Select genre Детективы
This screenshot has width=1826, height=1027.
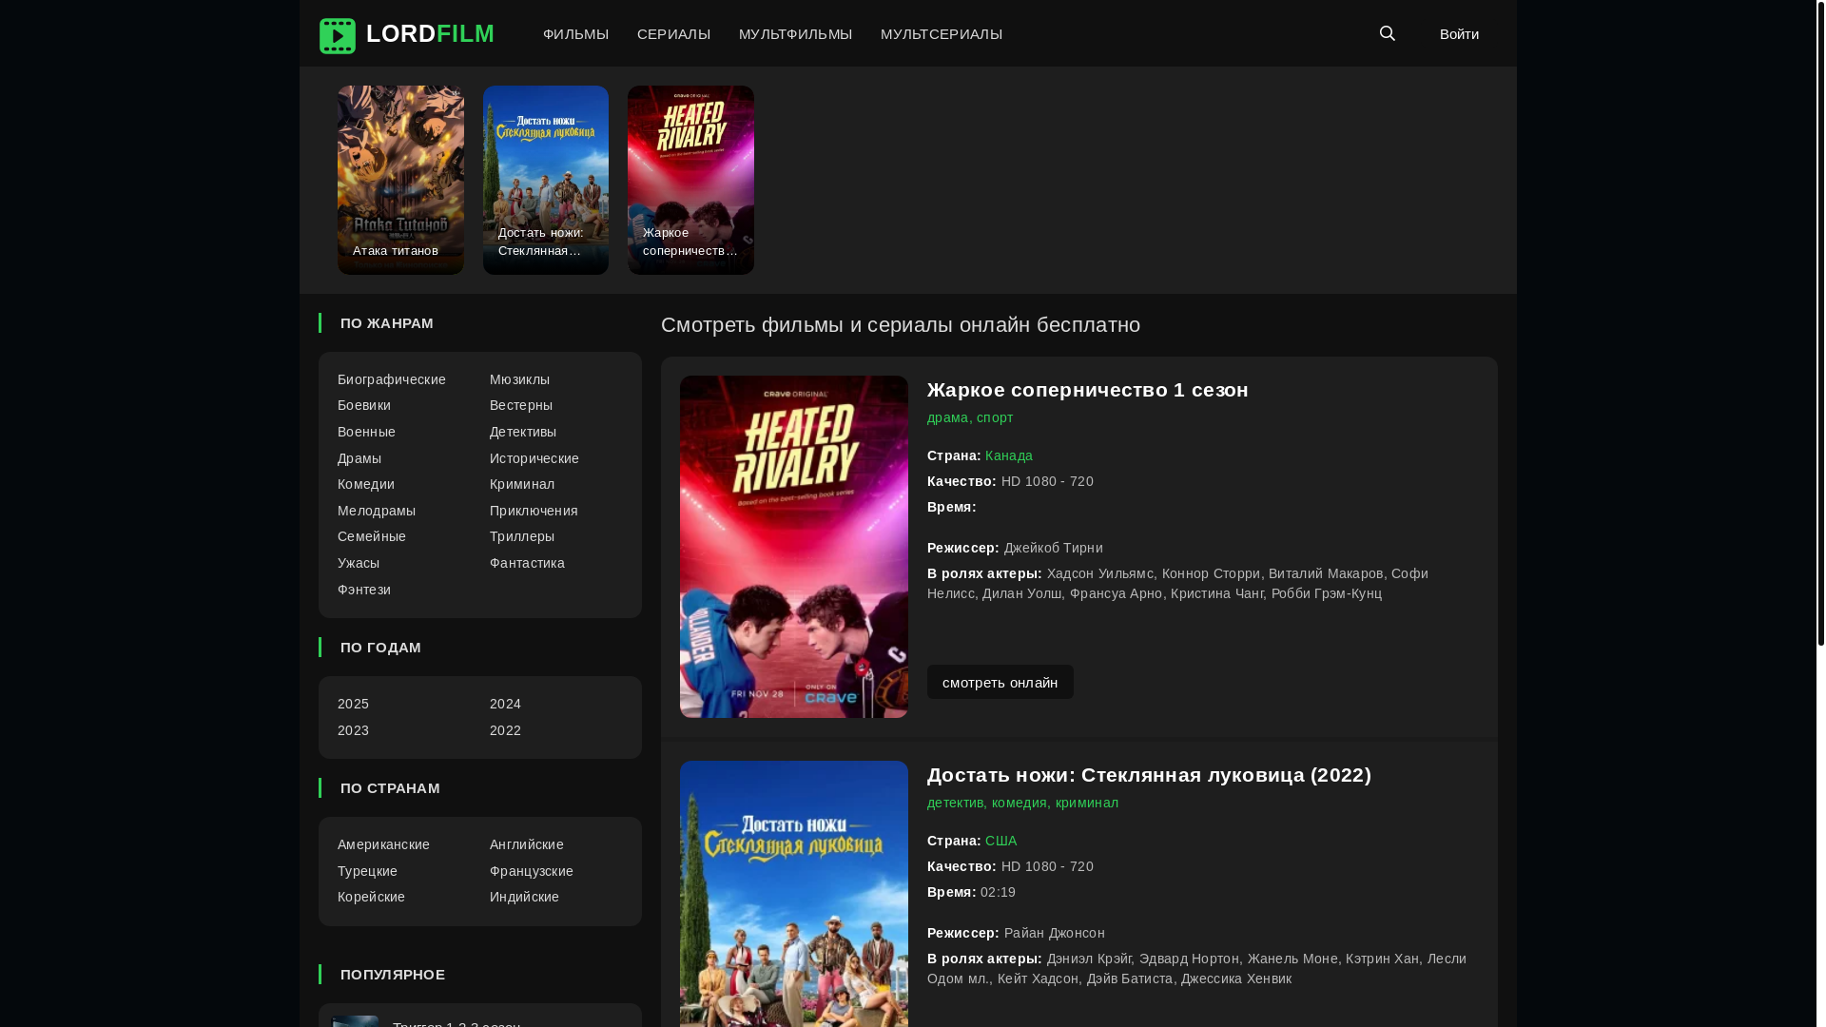(523, 432)
